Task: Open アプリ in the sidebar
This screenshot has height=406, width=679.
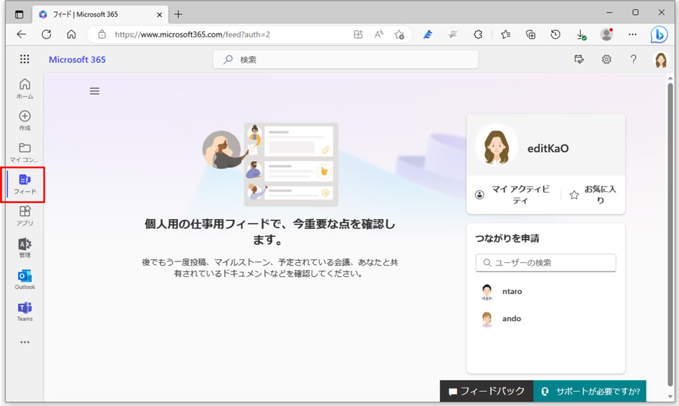Action: tap(24, 215)
